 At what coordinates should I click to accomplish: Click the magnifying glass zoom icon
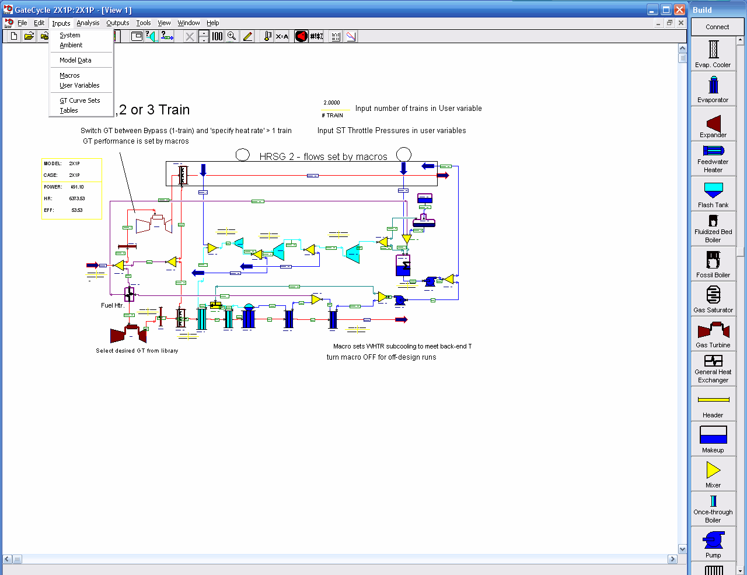[x=232, y=36]
